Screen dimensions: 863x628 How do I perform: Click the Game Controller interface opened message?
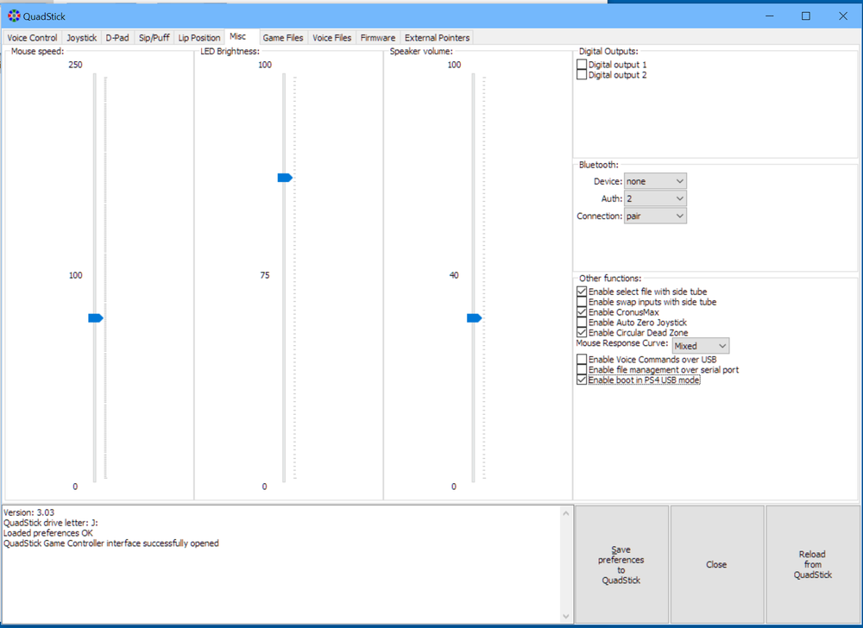click(111, 543)
